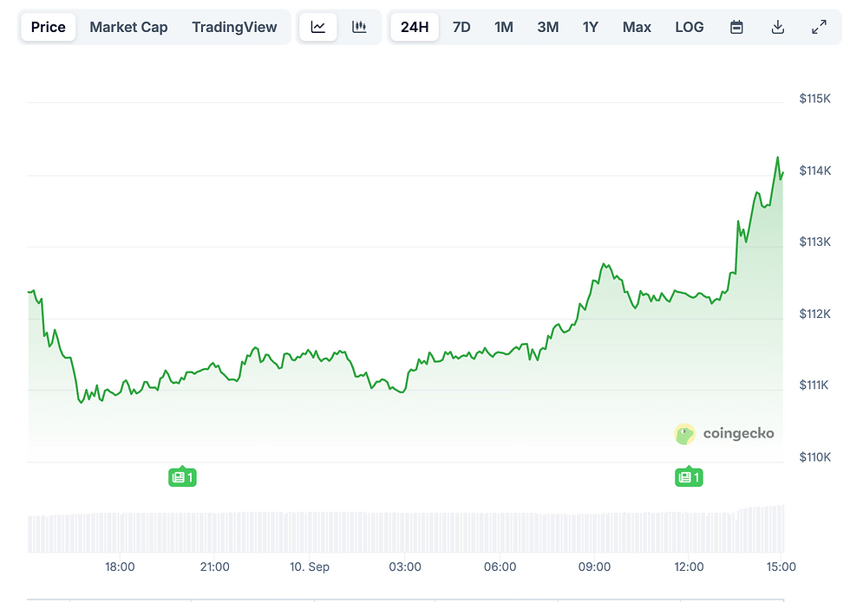This screenshot has height=602, width=850.
Task: Show Max price history
Action: [637, 27]
